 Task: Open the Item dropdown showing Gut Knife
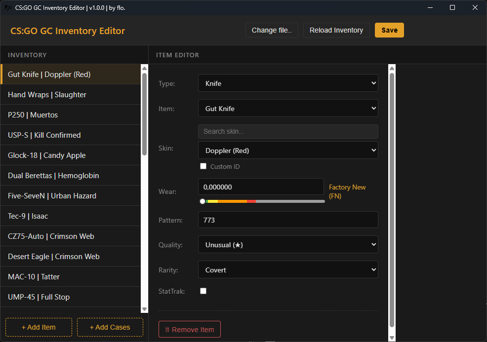288,108
